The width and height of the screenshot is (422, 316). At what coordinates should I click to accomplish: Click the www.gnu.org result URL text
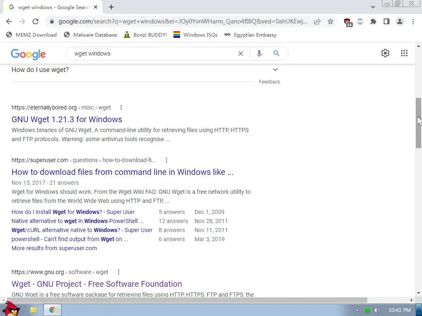(60, 272)
